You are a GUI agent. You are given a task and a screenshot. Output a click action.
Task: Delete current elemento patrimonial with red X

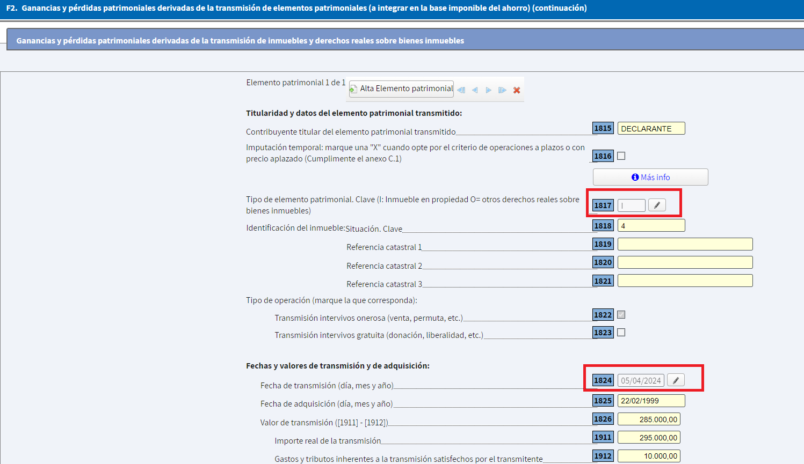pyautogui.click(x=517, y=90)
